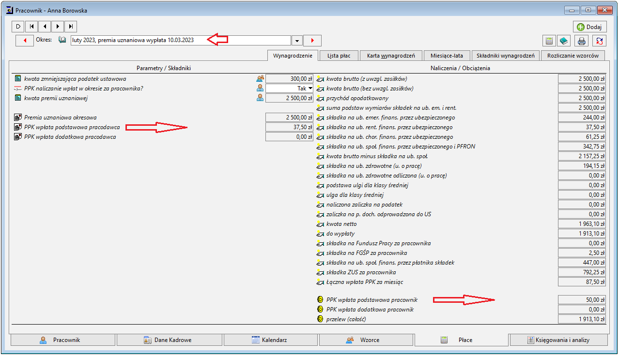Click icon beside kwota netto row
Viewport: 619px width, 356px height.
pos(320,224)
